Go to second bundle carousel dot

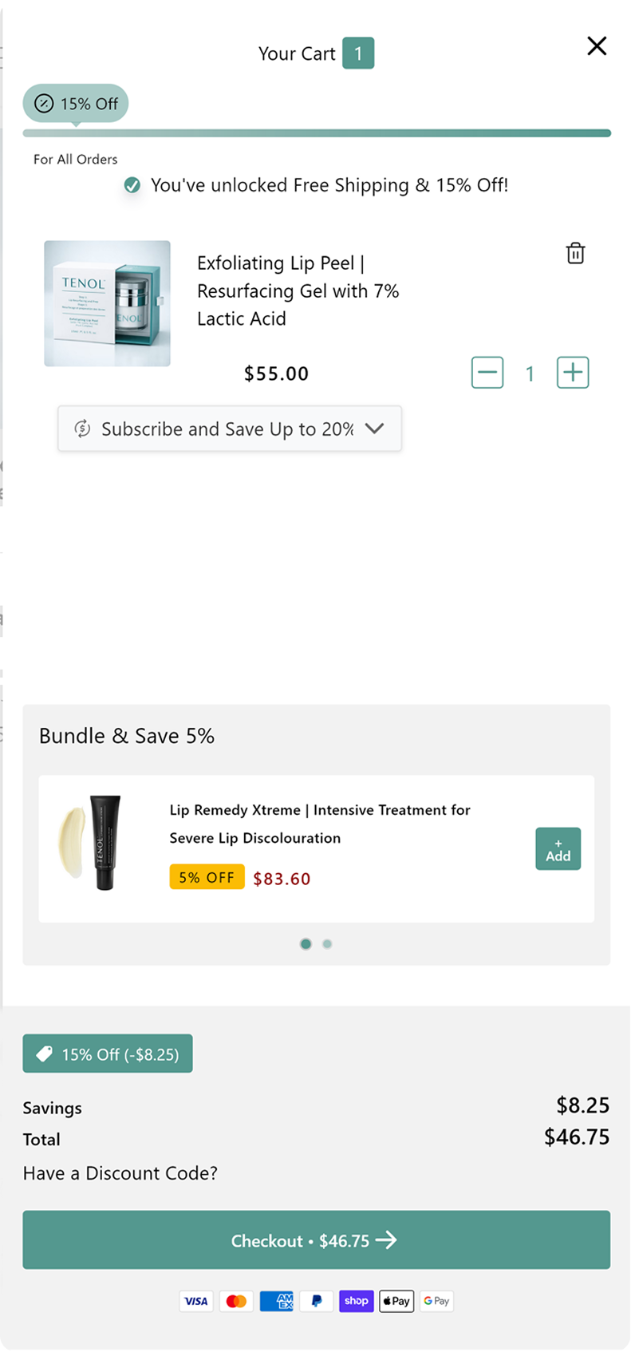click(327, 944)
